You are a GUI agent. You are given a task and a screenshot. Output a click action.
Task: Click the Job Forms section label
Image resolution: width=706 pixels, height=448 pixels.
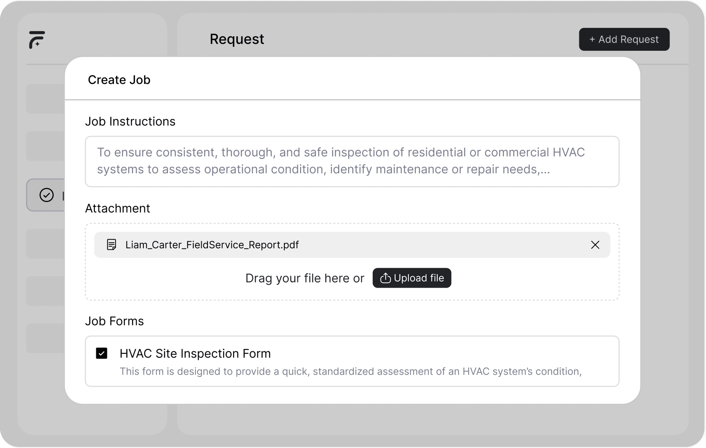(x=114, y=321)
